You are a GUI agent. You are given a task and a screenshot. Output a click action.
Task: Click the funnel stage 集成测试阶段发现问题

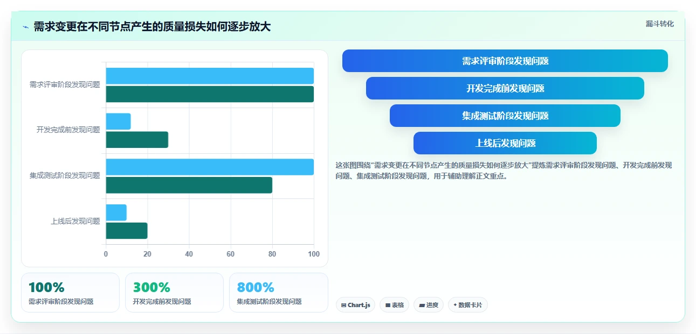tap(505, 116)
